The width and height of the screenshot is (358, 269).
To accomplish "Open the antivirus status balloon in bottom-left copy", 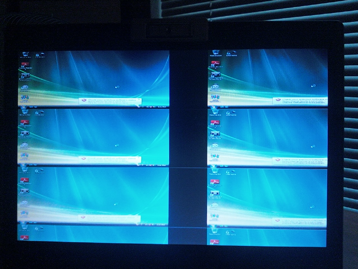I will (x=109, y=218).
